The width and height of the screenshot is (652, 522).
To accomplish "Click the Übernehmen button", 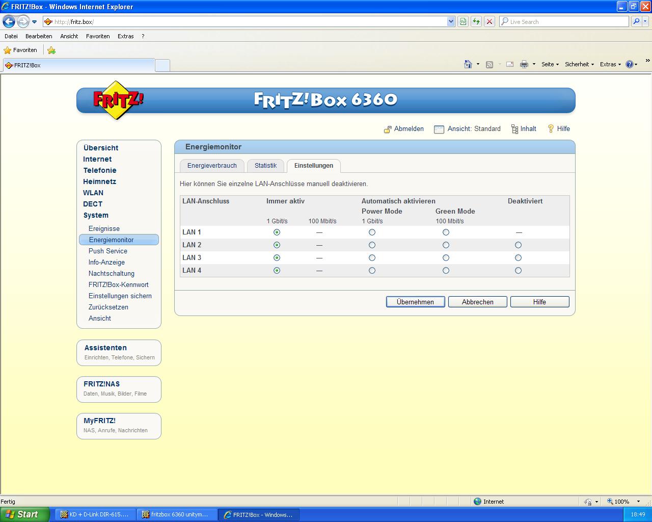I will point(416,302).
